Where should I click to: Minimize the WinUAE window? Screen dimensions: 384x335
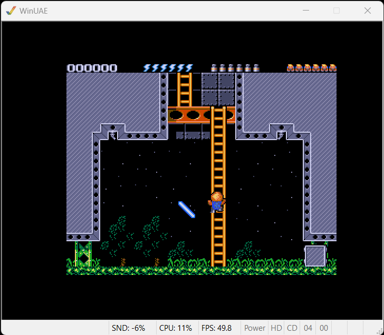click(305, 11)
